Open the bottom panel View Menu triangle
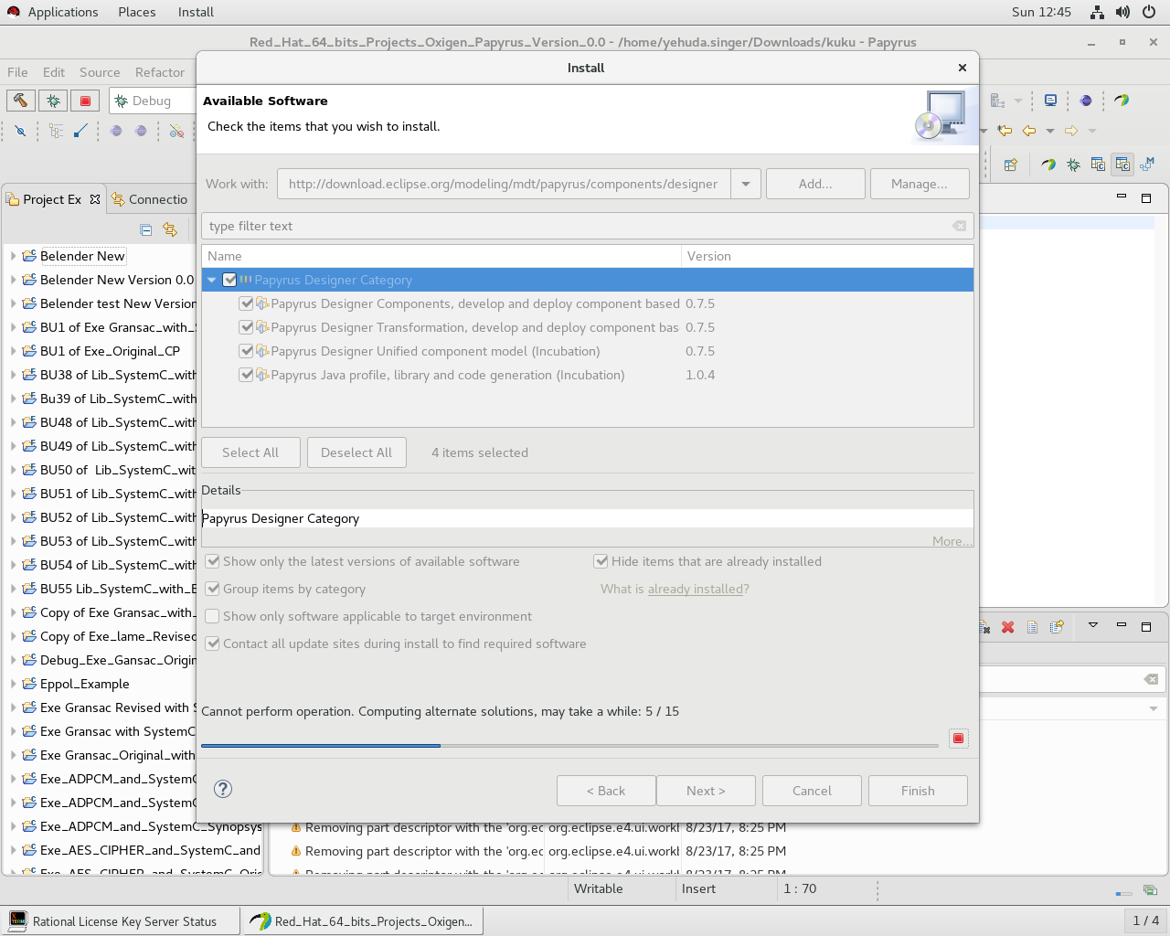This screenshot has width=1170, height=936. click(1092, 626)
